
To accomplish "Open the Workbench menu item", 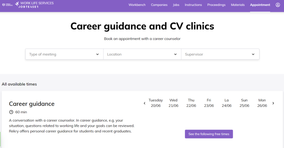I will coord(137,5).
